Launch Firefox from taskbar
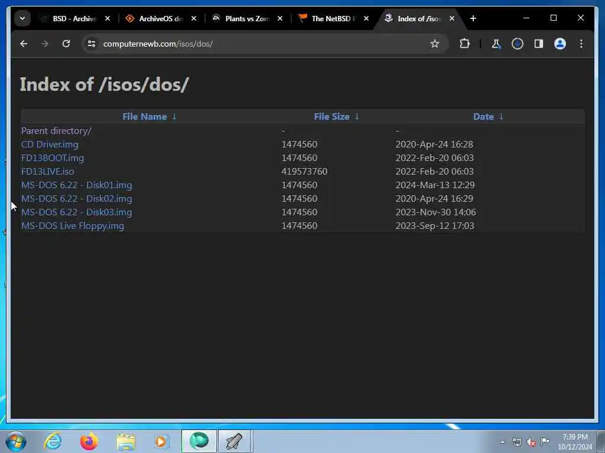This screenshot has width=605, height=453. [89, 441]
